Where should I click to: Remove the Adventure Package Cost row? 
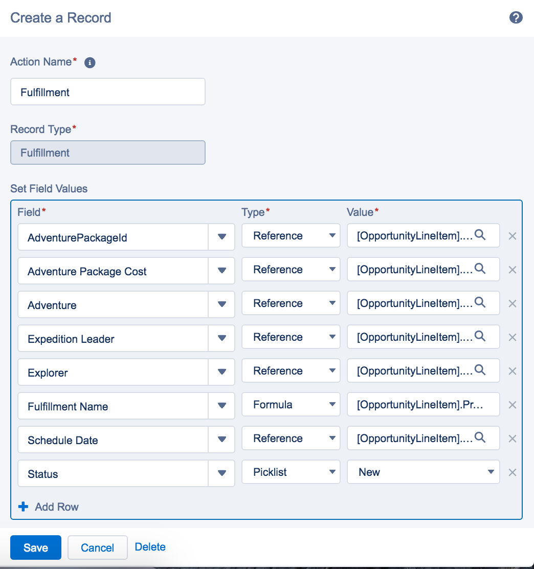coord(513,270)
